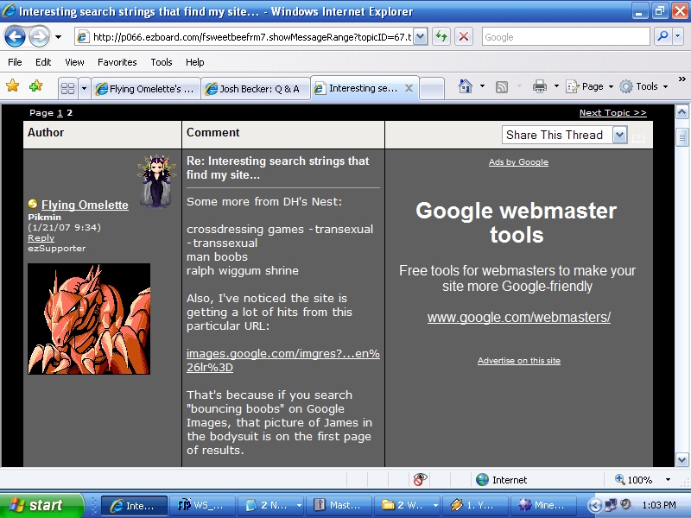
Task: Open the Tools menu in the menu bar
Action: click(x=162, y=62)
